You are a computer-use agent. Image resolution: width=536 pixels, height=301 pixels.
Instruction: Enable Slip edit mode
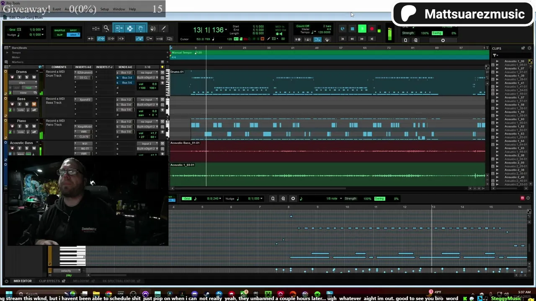click(59, 35)
